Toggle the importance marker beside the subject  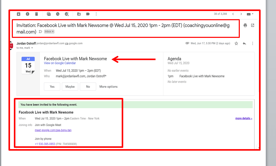[40, 32]
